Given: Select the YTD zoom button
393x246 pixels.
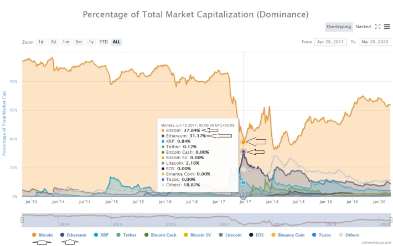Looking at the screenshot, I should 104,42.
